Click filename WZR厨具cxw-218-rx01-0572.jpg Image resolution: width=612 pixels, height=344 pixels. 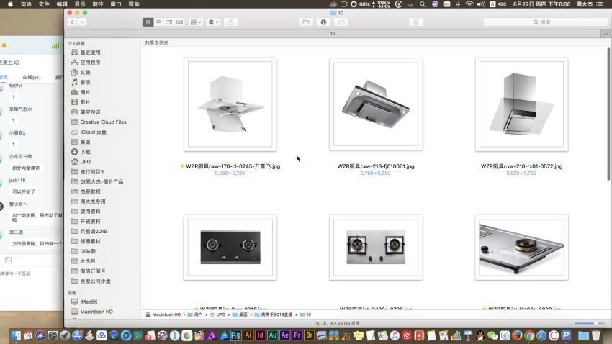pyautogui.click(x=521, y=166)
